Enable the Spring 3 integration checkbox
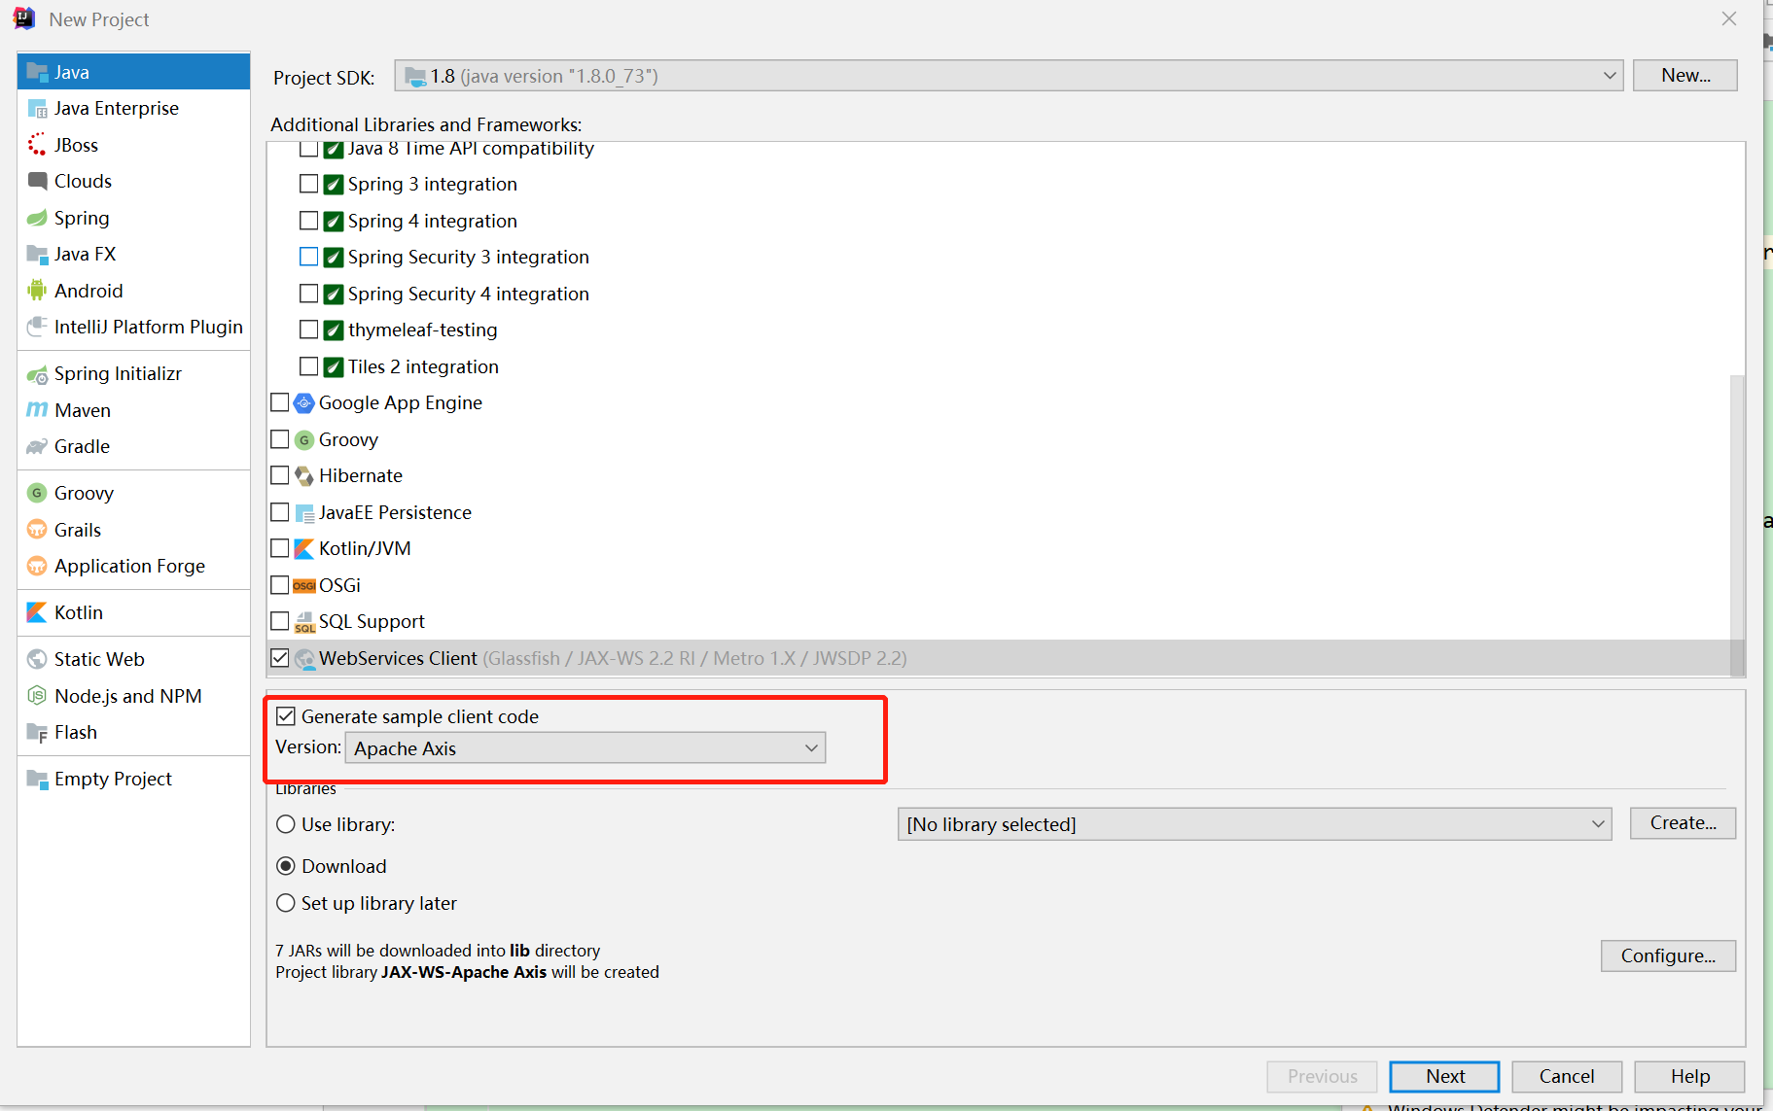The image size is (1773, 1111). [x=309, y=184]
